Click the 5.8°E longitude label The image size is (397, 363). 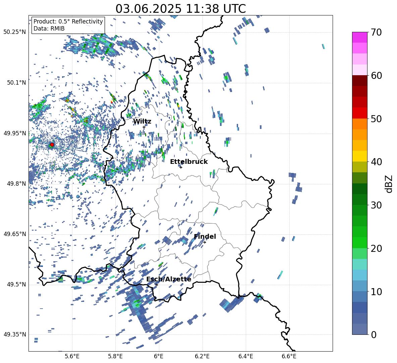coord(115,356)
